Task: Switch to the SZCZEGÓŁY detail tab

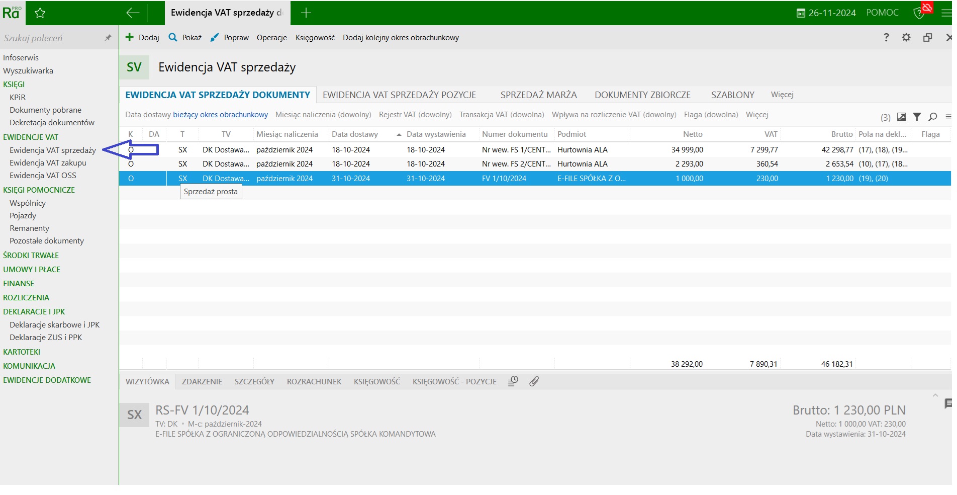Action: coord(254,382)
